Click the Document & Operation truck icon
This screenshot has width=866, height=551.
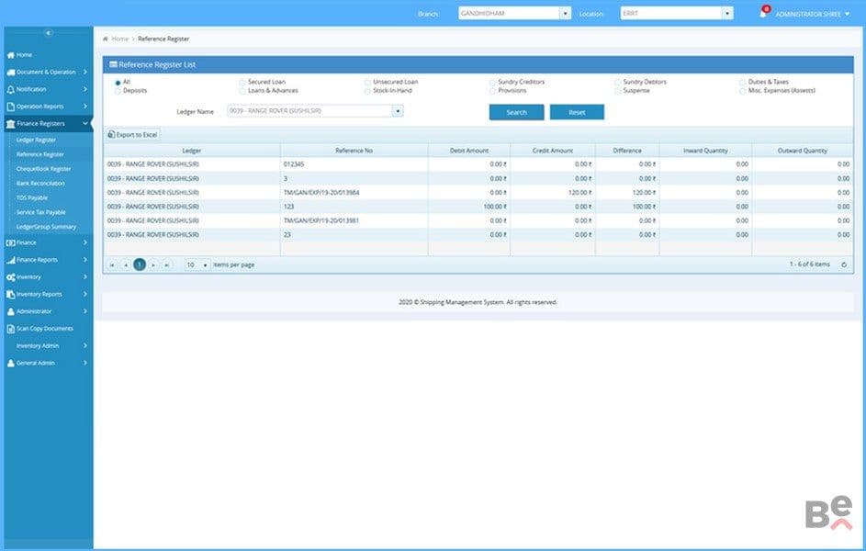point(10,73)
